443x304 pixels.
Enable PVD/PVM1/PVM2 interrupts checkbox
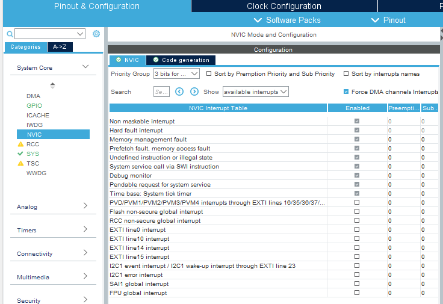[357, 202]
